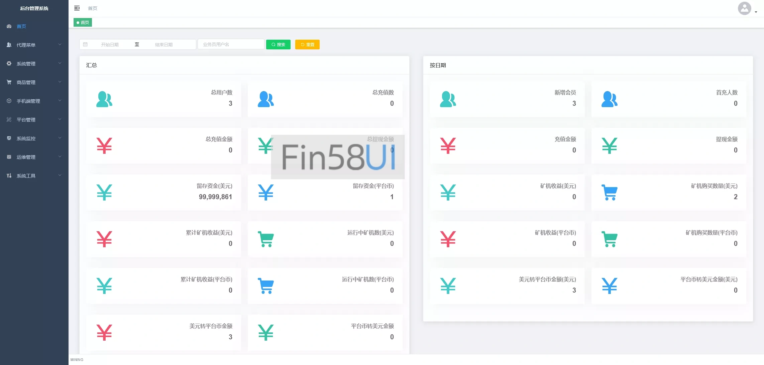Click the 留存资金(美元) teal yen icon
Image resolution: width=764 pixels, height=365 pixels.
pyautogui.click(x=104, y=193)
